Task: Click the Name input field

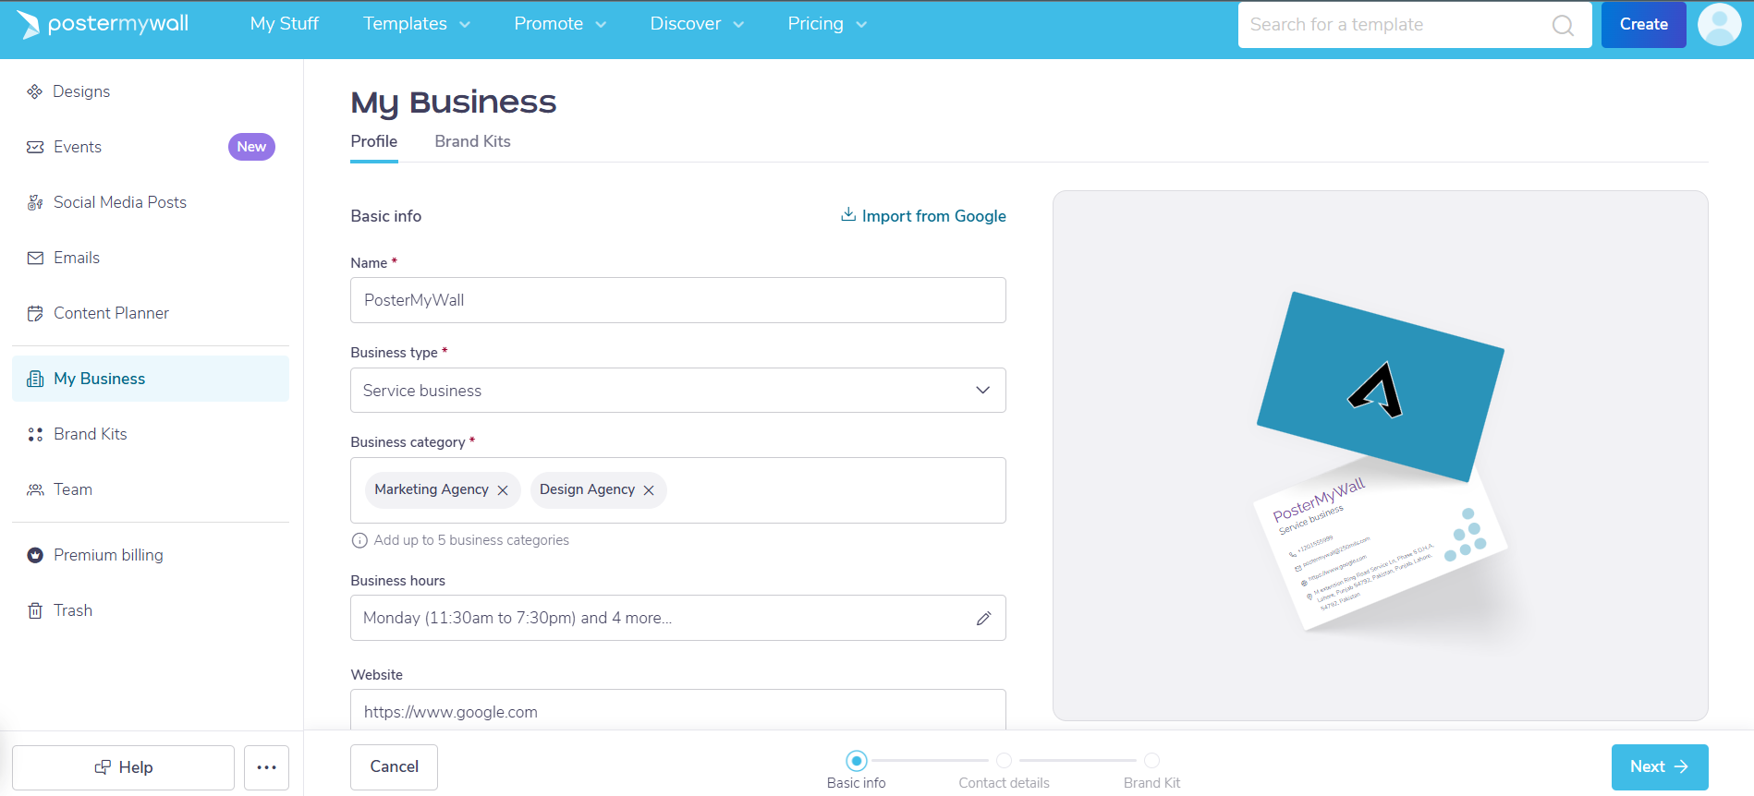Action: 677,300
